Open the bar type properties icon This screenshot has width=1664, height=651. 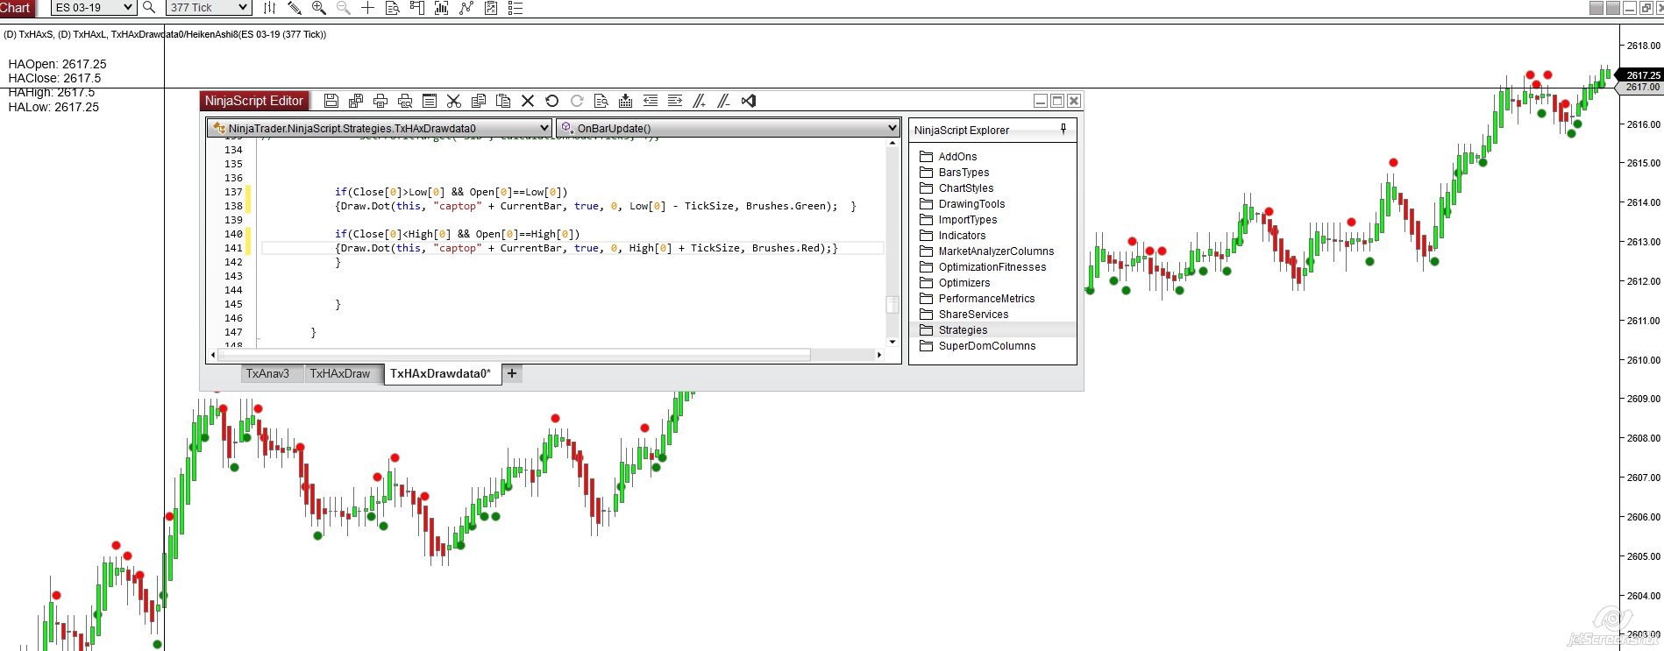coord(269,8)
